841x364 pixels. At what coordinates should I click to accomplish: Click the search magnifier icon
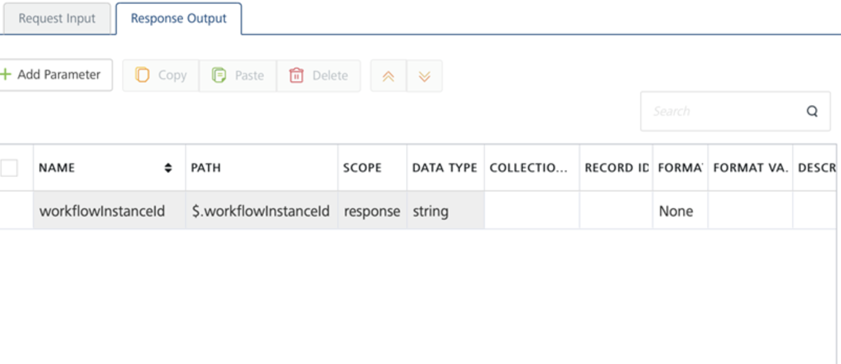pyautogui.click(x=812, y=111)
